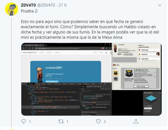Open the 21 h timestamp link
168x130 pixels.
(x=63, y=5)
